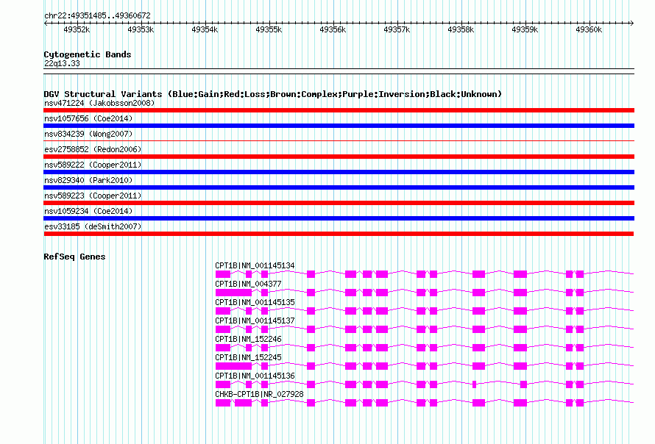This screenshot has width=655, height=444.
Task: Click the red bar under nsv471224
Action: coord(339,110)
